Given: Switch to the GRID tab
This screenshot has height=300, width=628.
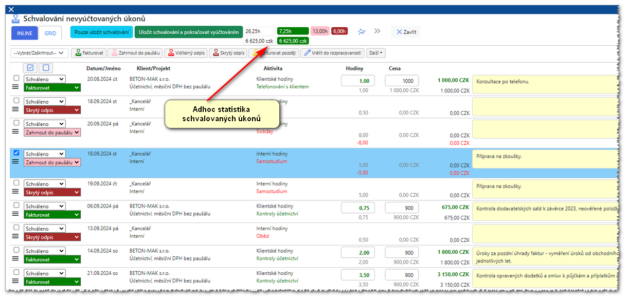Looking at the screenshot, I should tap(50, 33).
